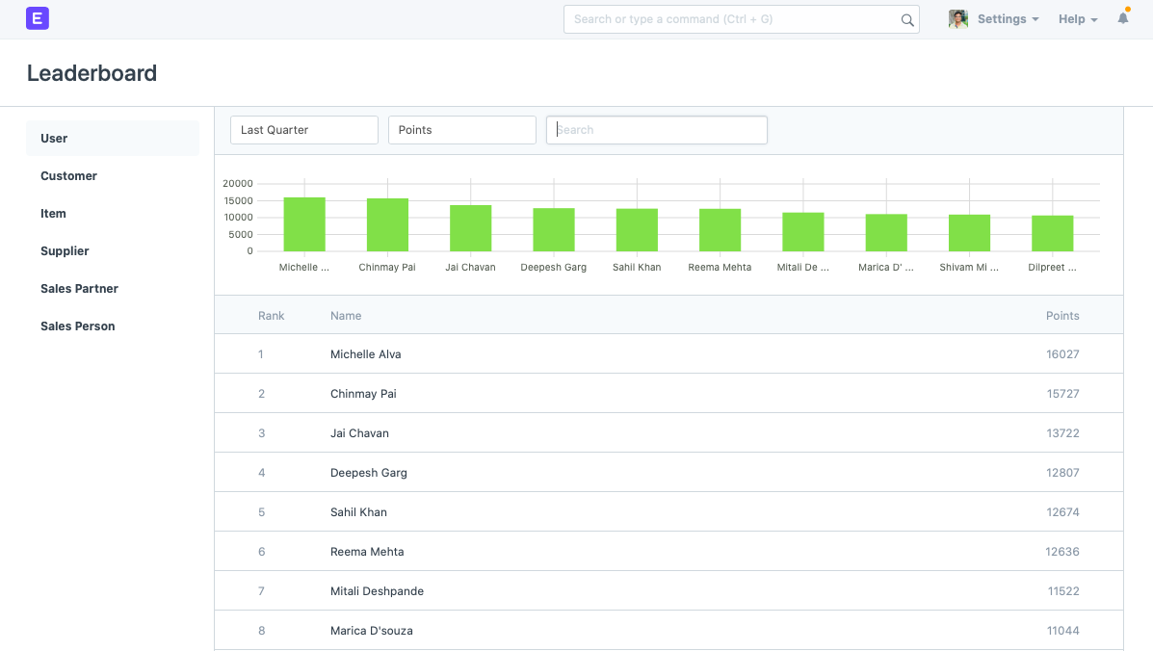Click the Shivam Mi chart bar

point(969,233)
